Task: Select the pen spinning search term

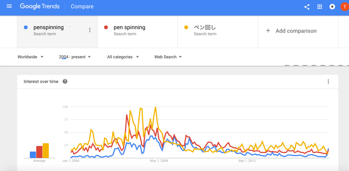Action: click(130, 30)
